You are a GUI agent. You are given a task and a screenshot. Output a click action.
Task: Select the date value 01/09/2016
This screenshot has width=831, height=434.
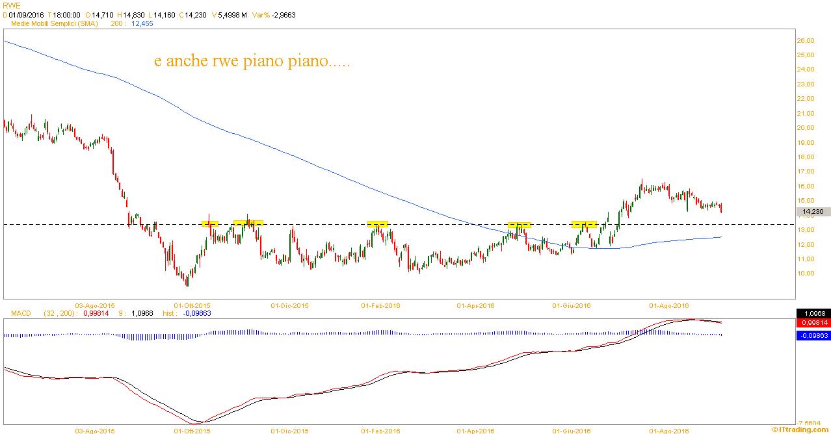pos(26,14)
